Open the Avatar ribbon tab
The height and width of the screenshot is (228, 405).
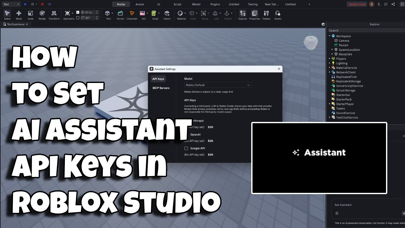pos(140,4)
